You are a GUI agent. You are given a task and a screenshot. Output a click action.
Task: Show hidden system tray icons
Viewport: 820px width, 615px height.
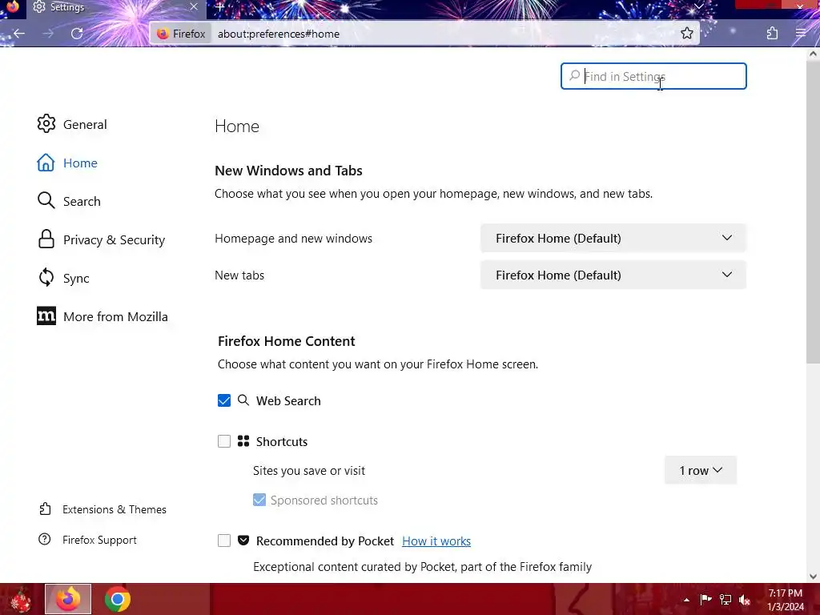pos(686,600)
